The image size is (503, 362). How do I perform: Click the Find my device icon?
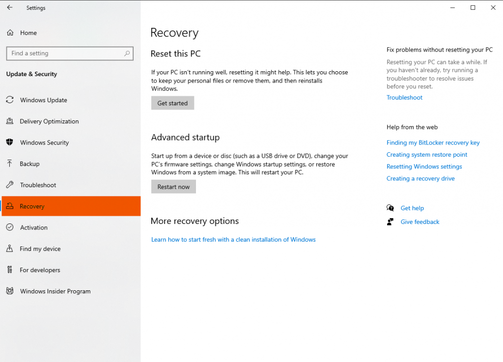point(10,249)
